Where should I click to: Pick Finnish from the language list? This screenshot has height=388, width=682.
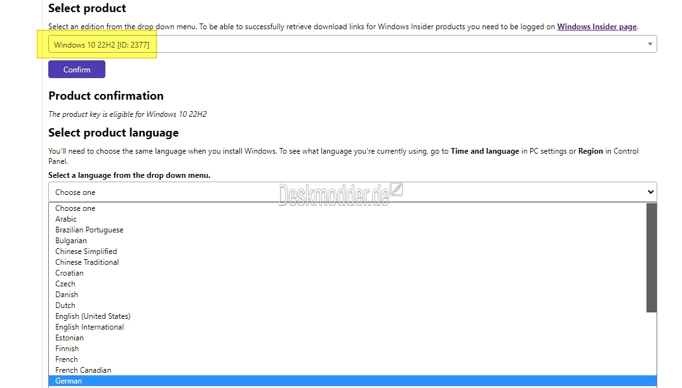tap(347, 349)
